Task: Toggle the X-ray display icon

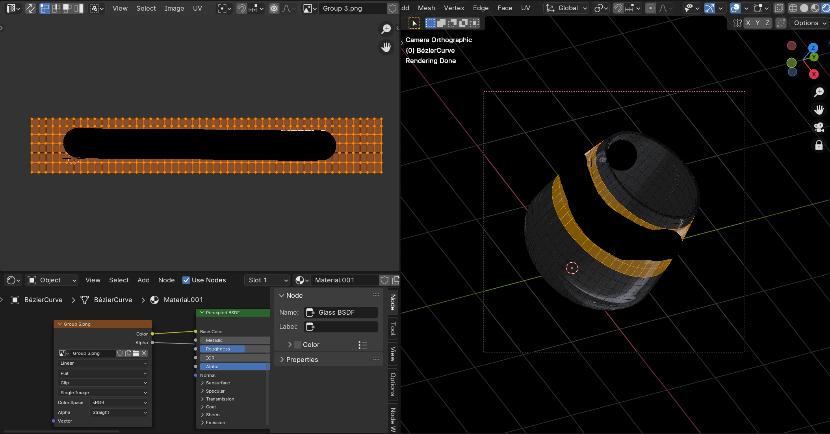Action: [x=779, y=8]
